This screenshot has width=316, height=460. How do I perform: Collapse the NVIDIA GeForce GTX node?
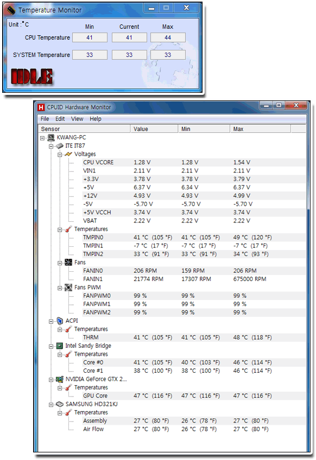pyautogui.click(x=51, y=380)
